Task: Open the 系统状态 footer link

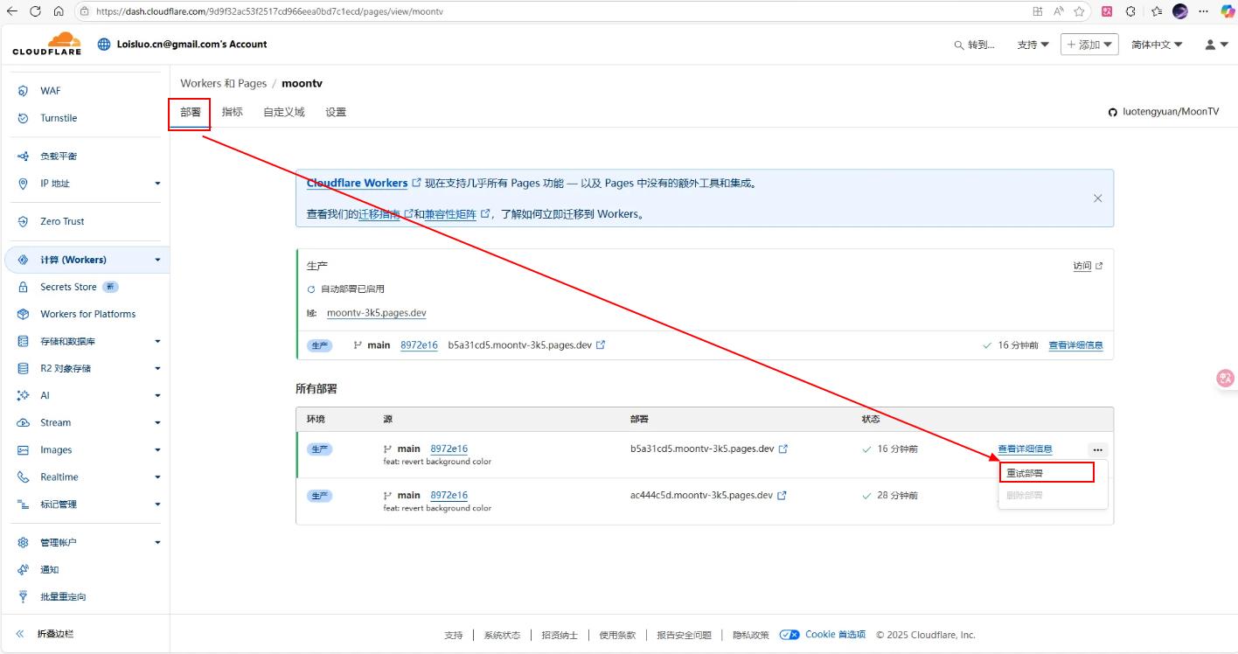Action: (502, 635)
